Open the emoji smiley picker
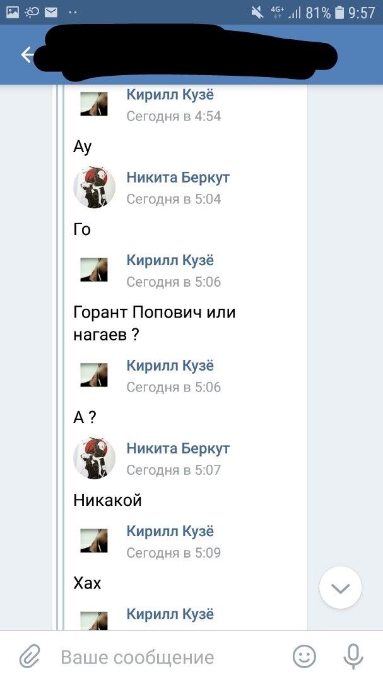 [305, 657]
